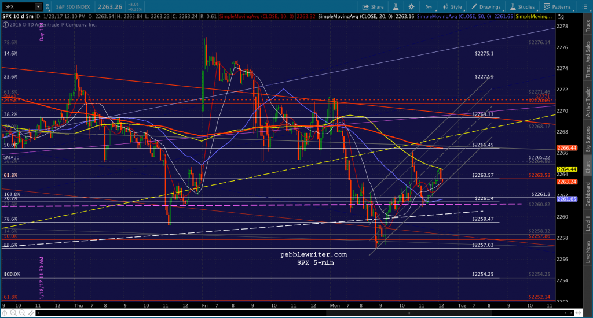Open the Style candlestick menu
The image size is (593, 318).
452,7
